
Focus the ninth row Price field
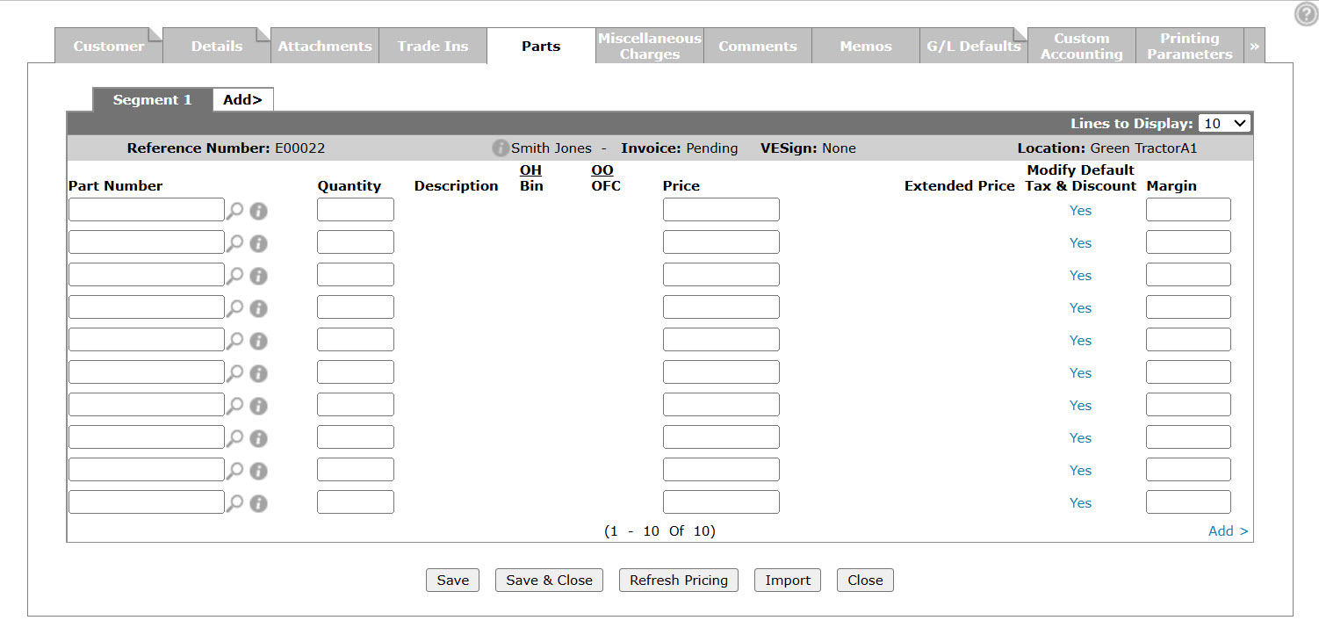tap(721, 469)
